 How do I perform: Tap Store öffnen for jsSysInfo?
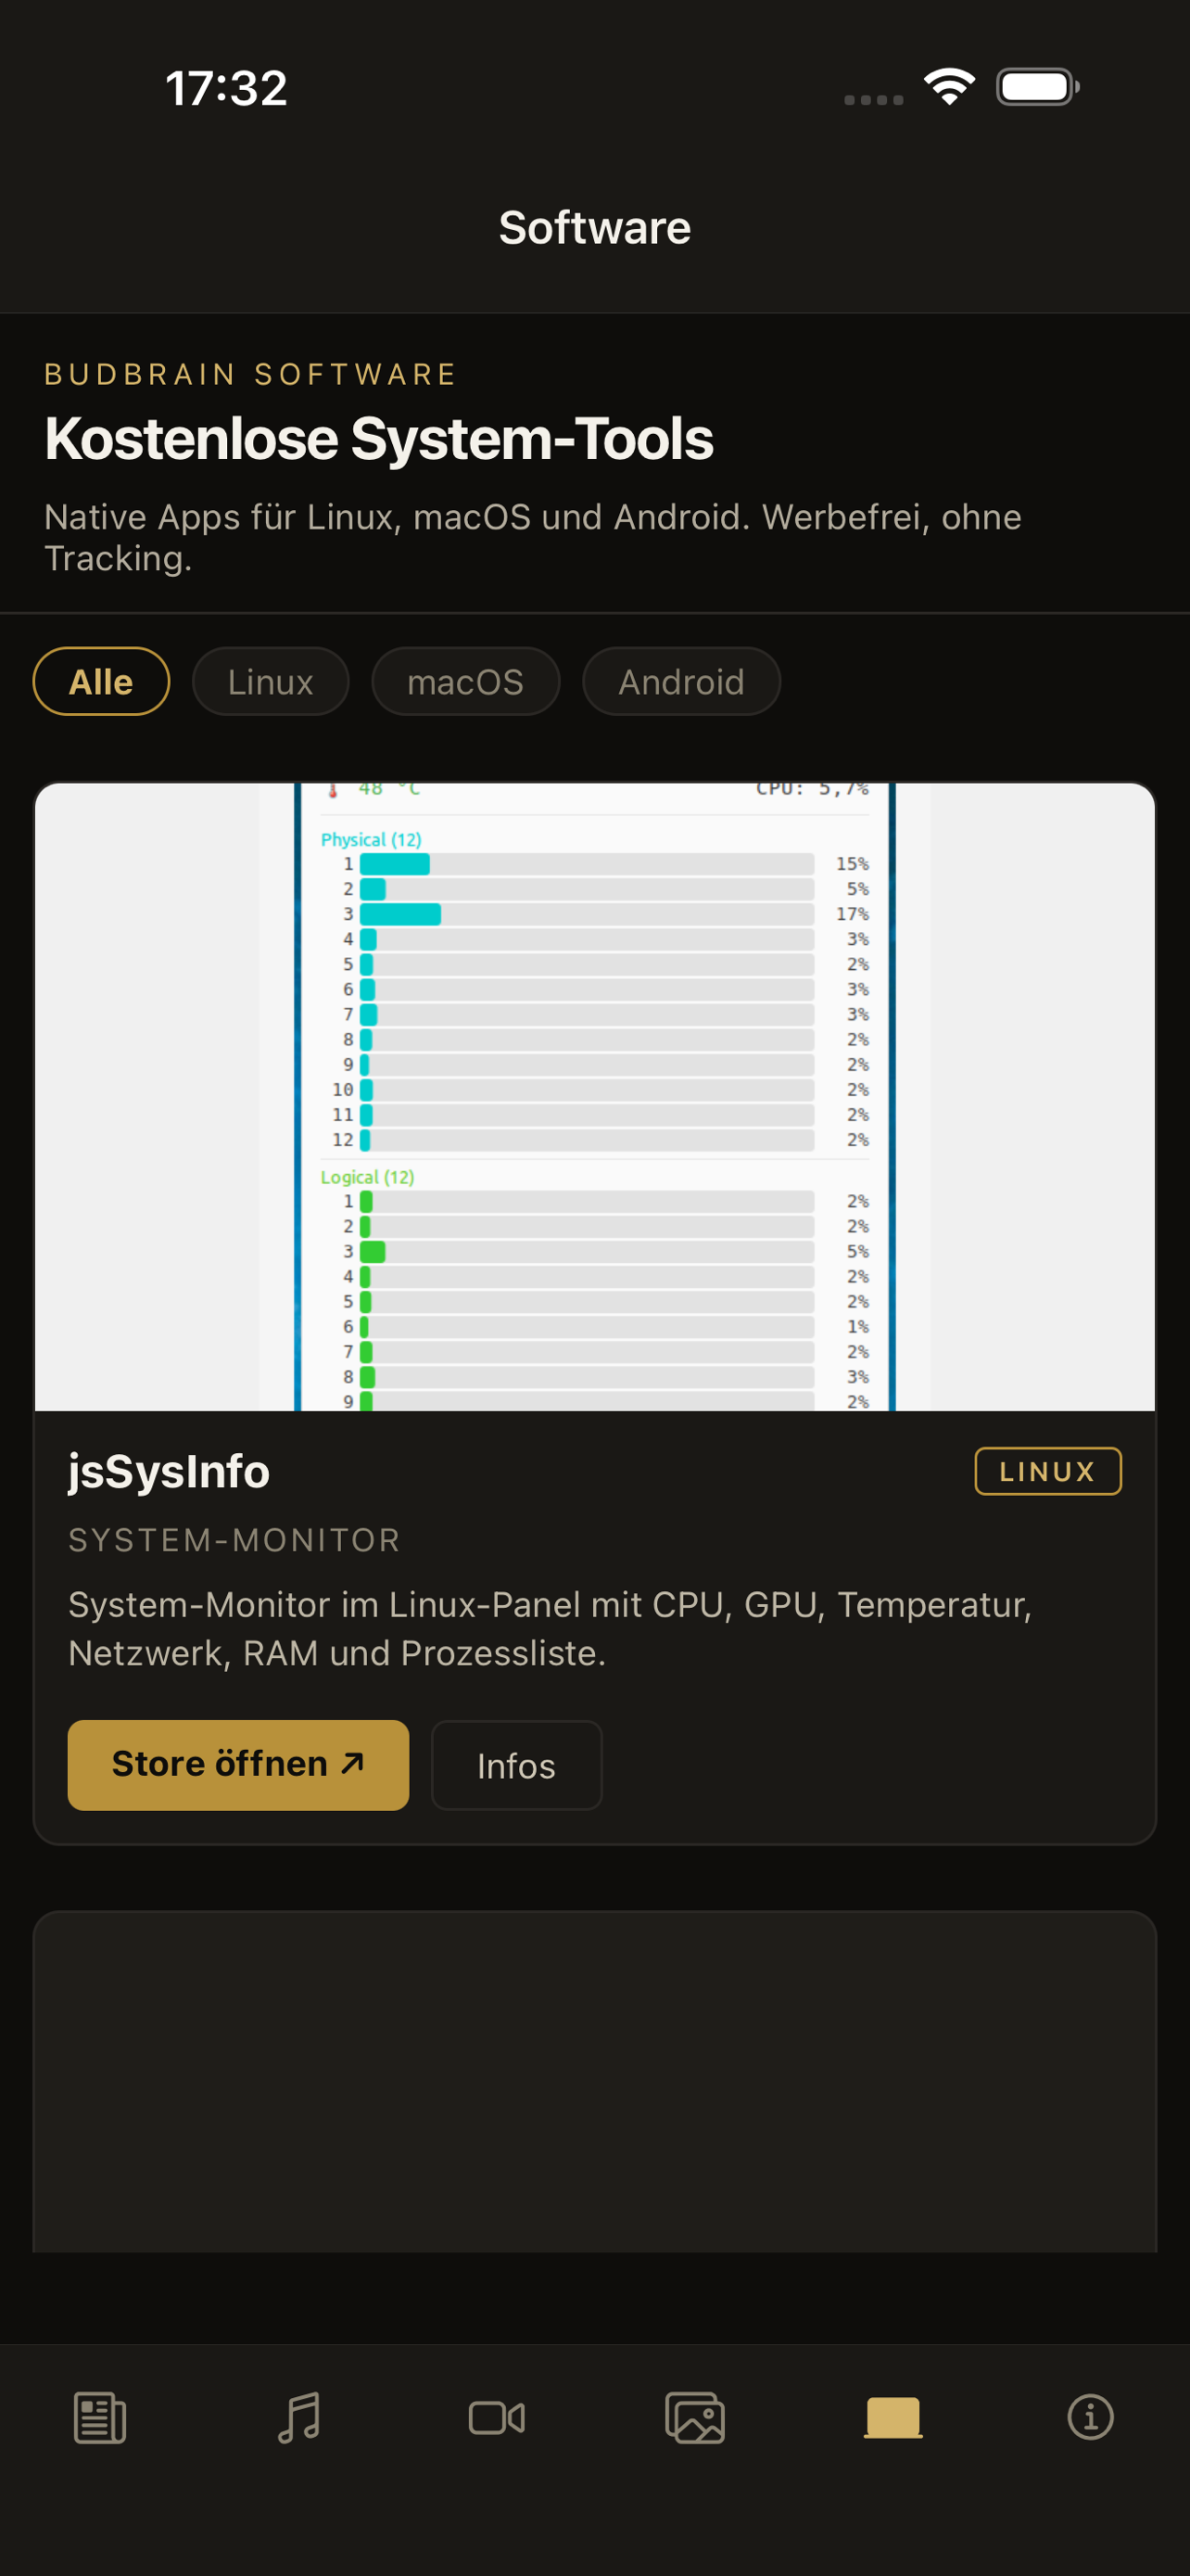(238, 1765)
